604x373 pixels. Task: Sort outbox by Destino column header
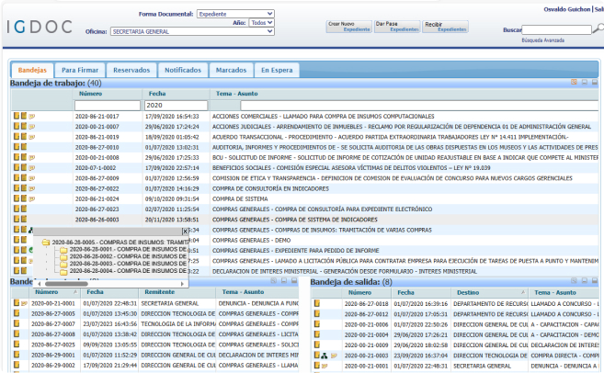pos(468,292)
